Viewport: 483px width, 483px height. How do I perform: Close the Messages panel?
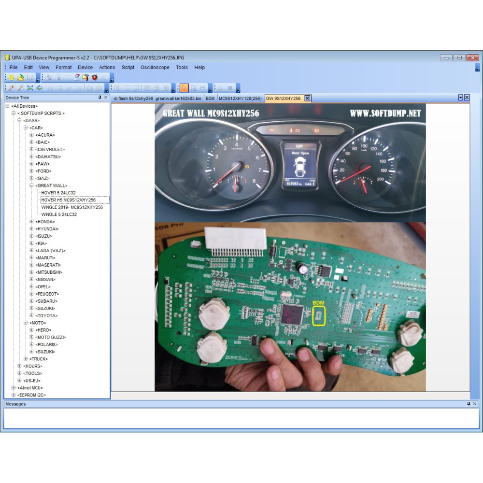(x=475, y=403)
